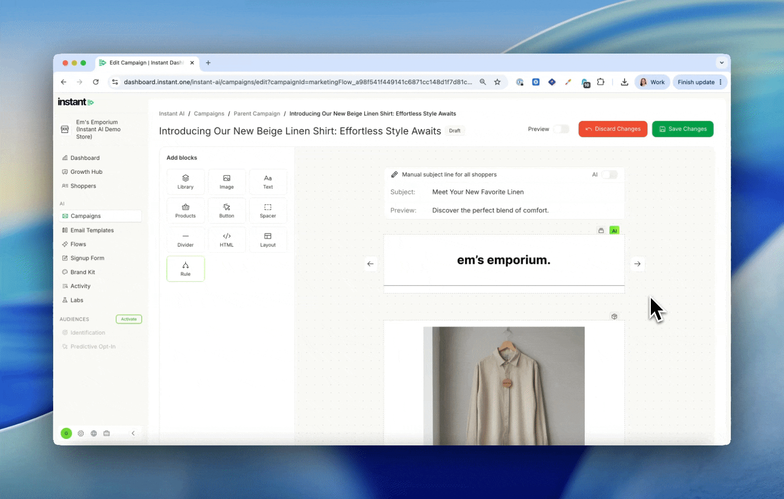Open a new browser tab

pyautogui.click(x=208, y=63)
